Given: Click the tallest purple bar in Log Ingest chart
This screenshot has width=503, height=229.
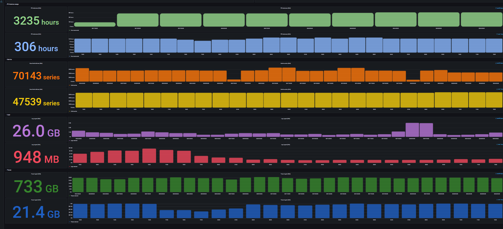Looking at the screenshot, I should click(412, 130).
